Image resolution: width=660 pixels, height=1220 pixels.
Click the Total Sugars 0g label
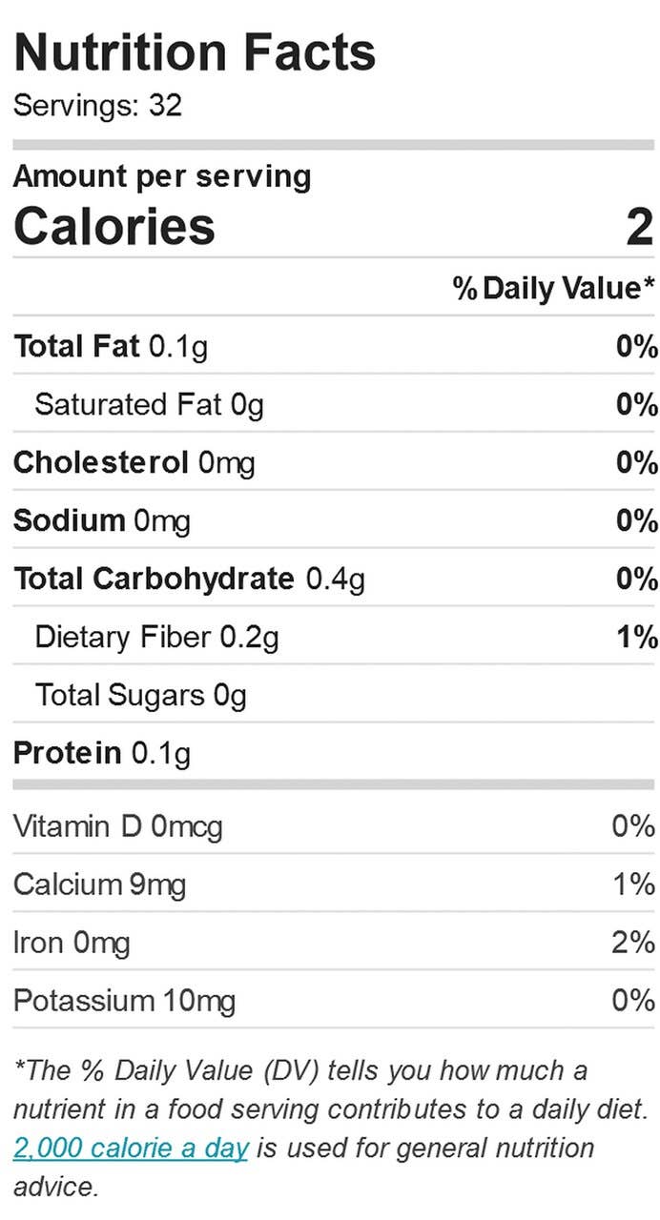tap(140, 696)
